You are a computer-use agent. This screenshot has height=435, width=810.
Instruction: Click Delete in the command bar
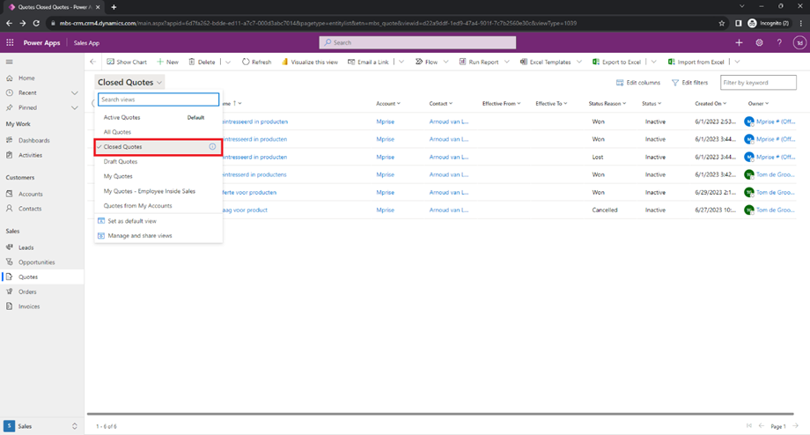coord(202,62)
